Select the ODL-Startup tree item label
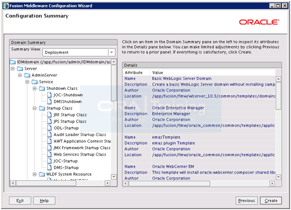Screen dimensions: 291x210 coord(66,128)
